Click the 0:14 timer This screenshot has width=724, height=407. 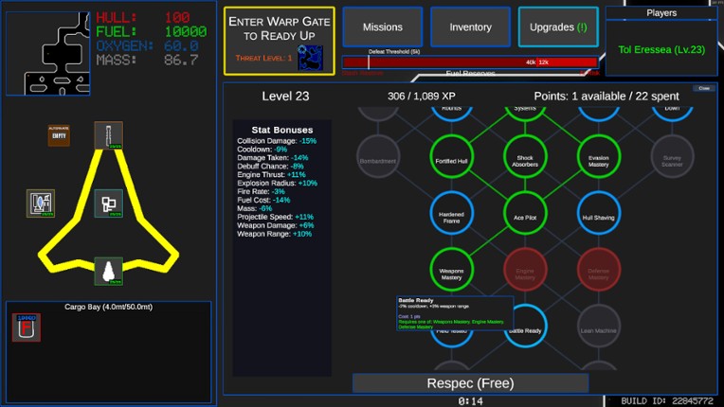click(471, 401)
